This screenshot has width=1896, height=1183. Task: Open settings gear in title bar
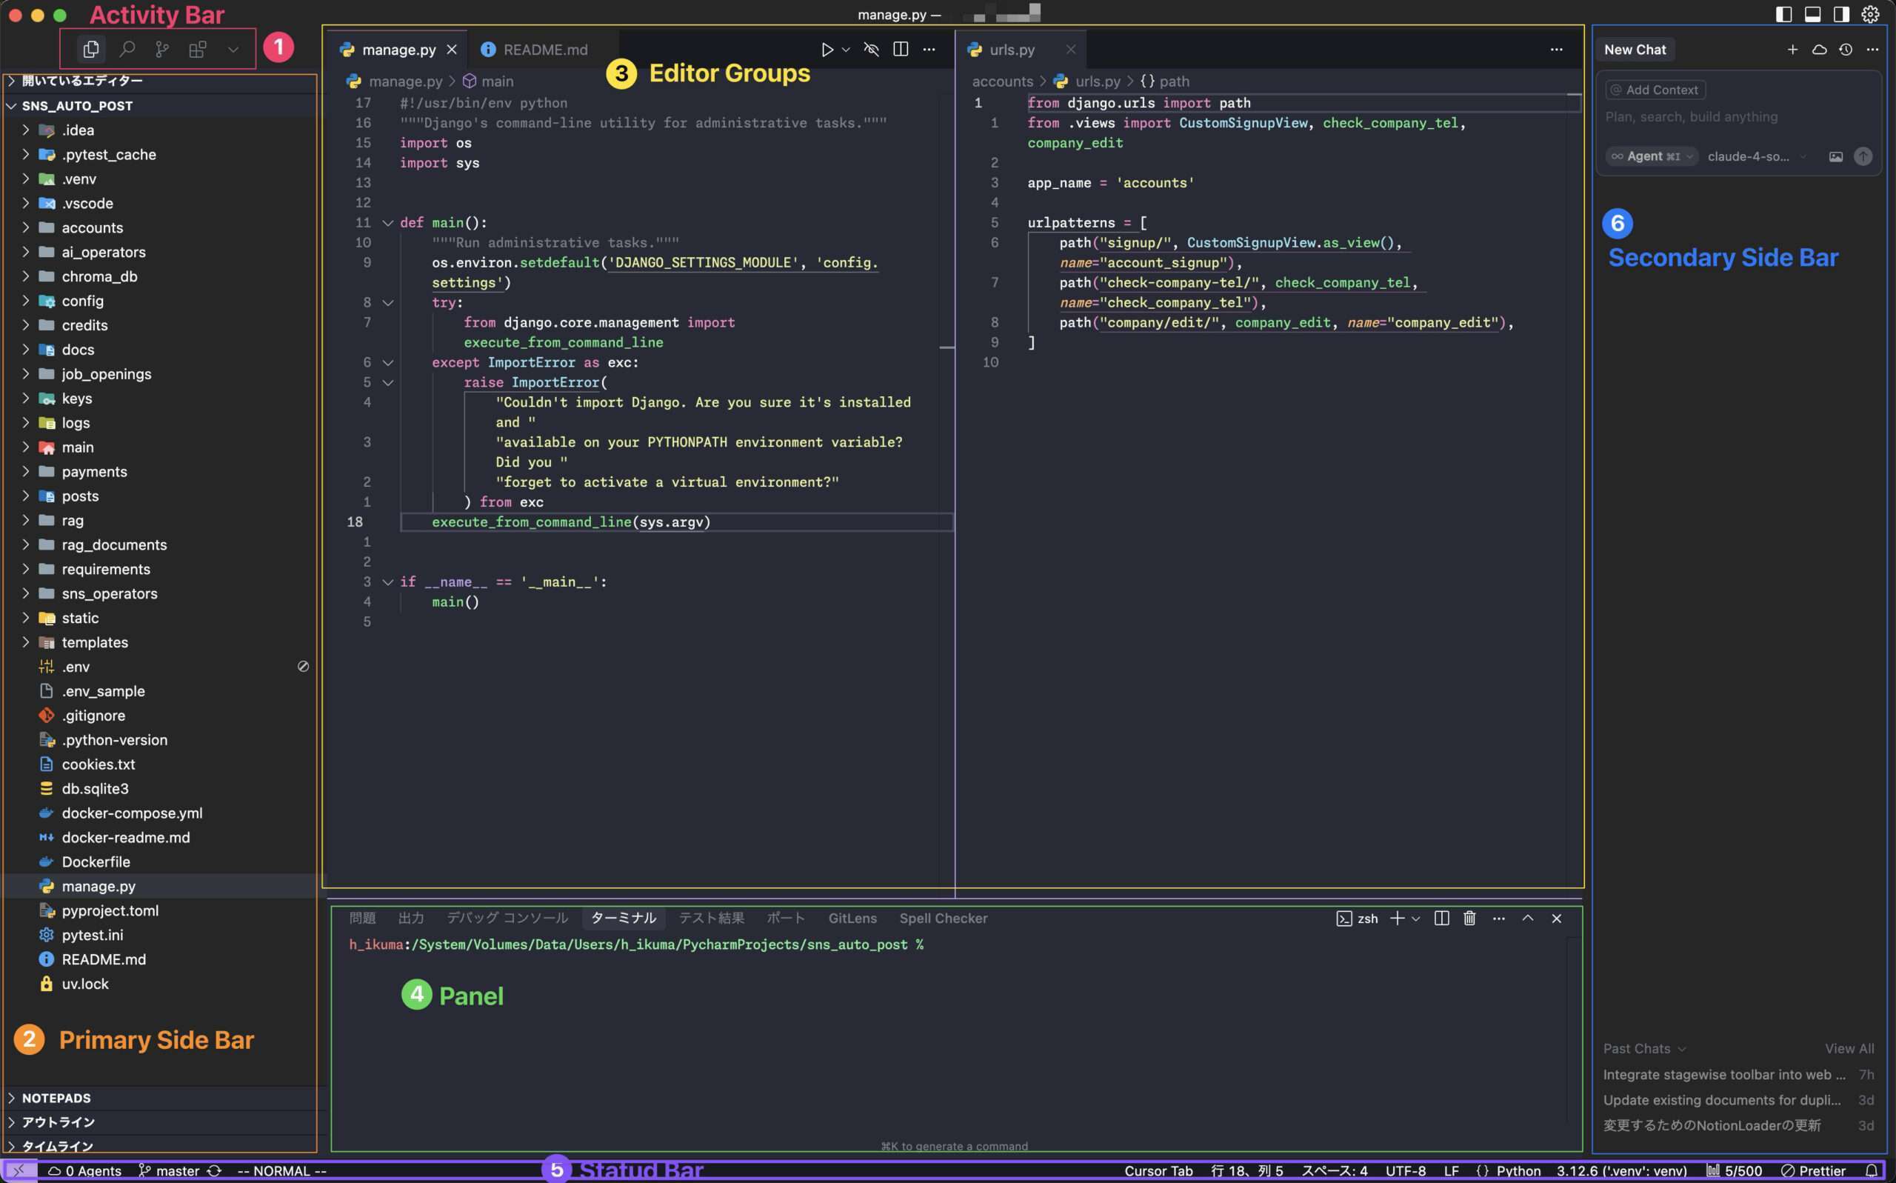1870,14
